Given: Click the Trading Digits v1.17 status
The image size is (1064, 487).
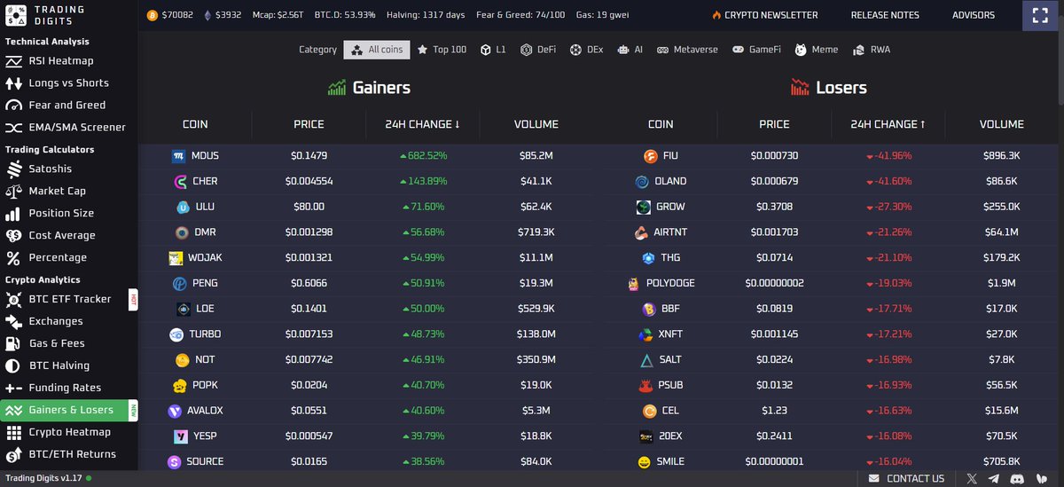Looking at the screenshot, I should click(48, 478).
